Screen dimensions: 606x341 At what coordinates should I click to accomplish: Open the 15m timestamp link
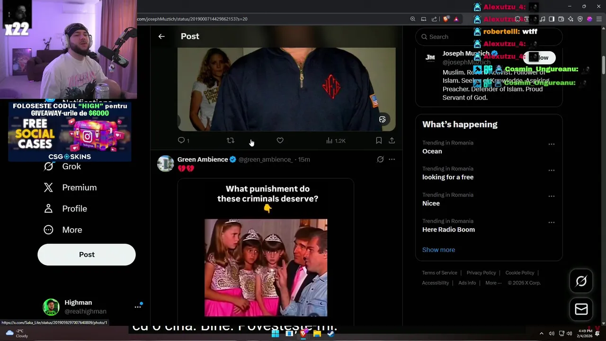point(304,160)
